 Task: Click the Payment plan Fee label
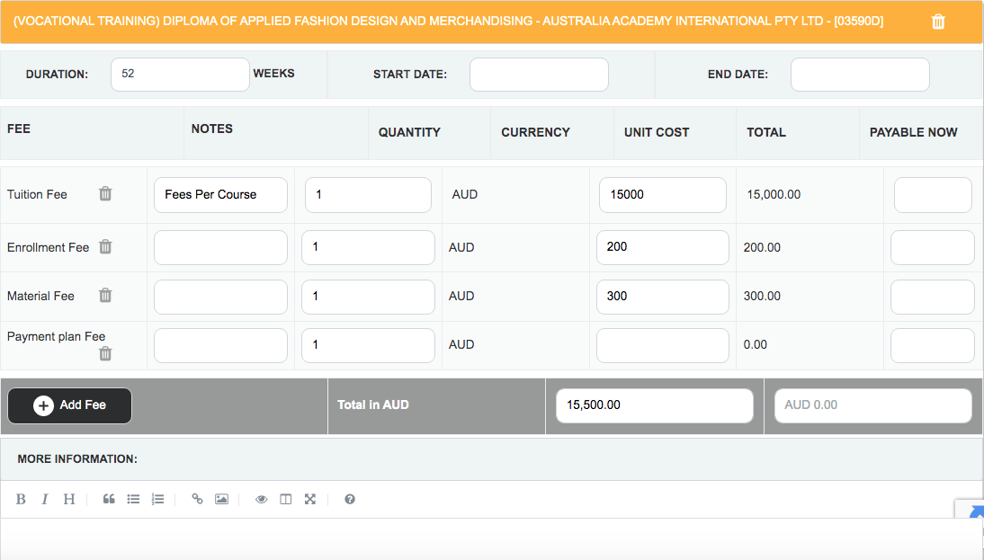57,337
